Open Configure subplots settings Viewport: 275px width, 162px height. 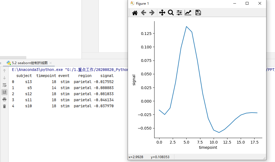coord(179,13)
